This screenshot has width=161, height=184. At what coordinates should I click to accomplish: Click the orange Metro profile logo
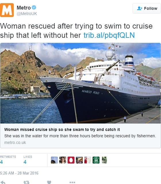coord(7,10)
